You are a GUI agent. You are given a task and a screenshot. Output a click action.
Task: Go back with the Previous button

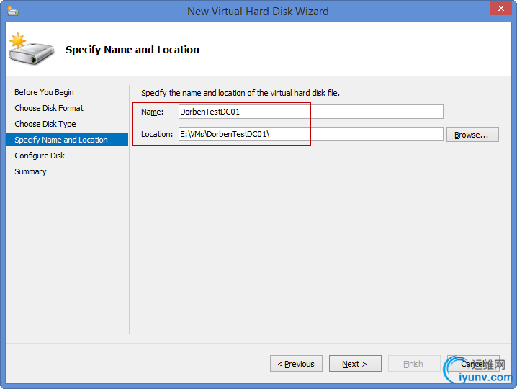(296, 364)
